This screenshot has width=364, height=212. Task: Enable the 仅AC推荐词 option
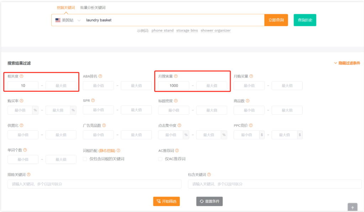pyautogui.click(x=160, y=160)
